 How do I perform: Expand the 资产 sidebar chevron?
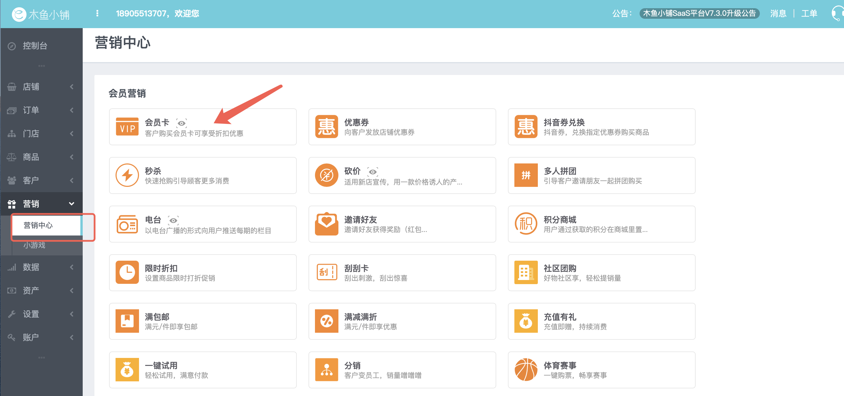72,291
